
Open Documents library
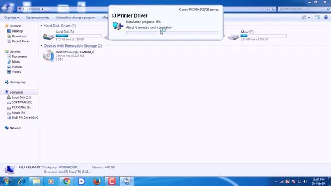pos(20,56)
